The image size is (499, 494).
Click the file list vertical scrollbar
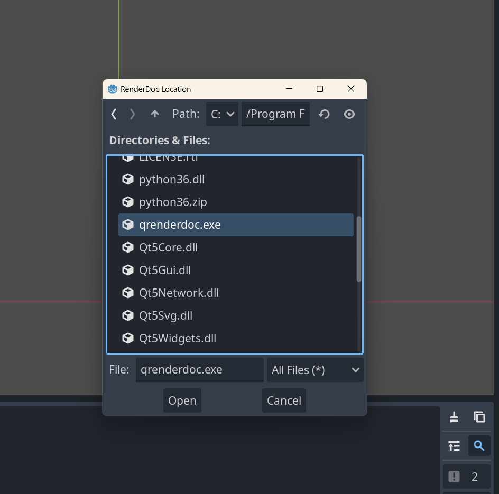point(358,249)
